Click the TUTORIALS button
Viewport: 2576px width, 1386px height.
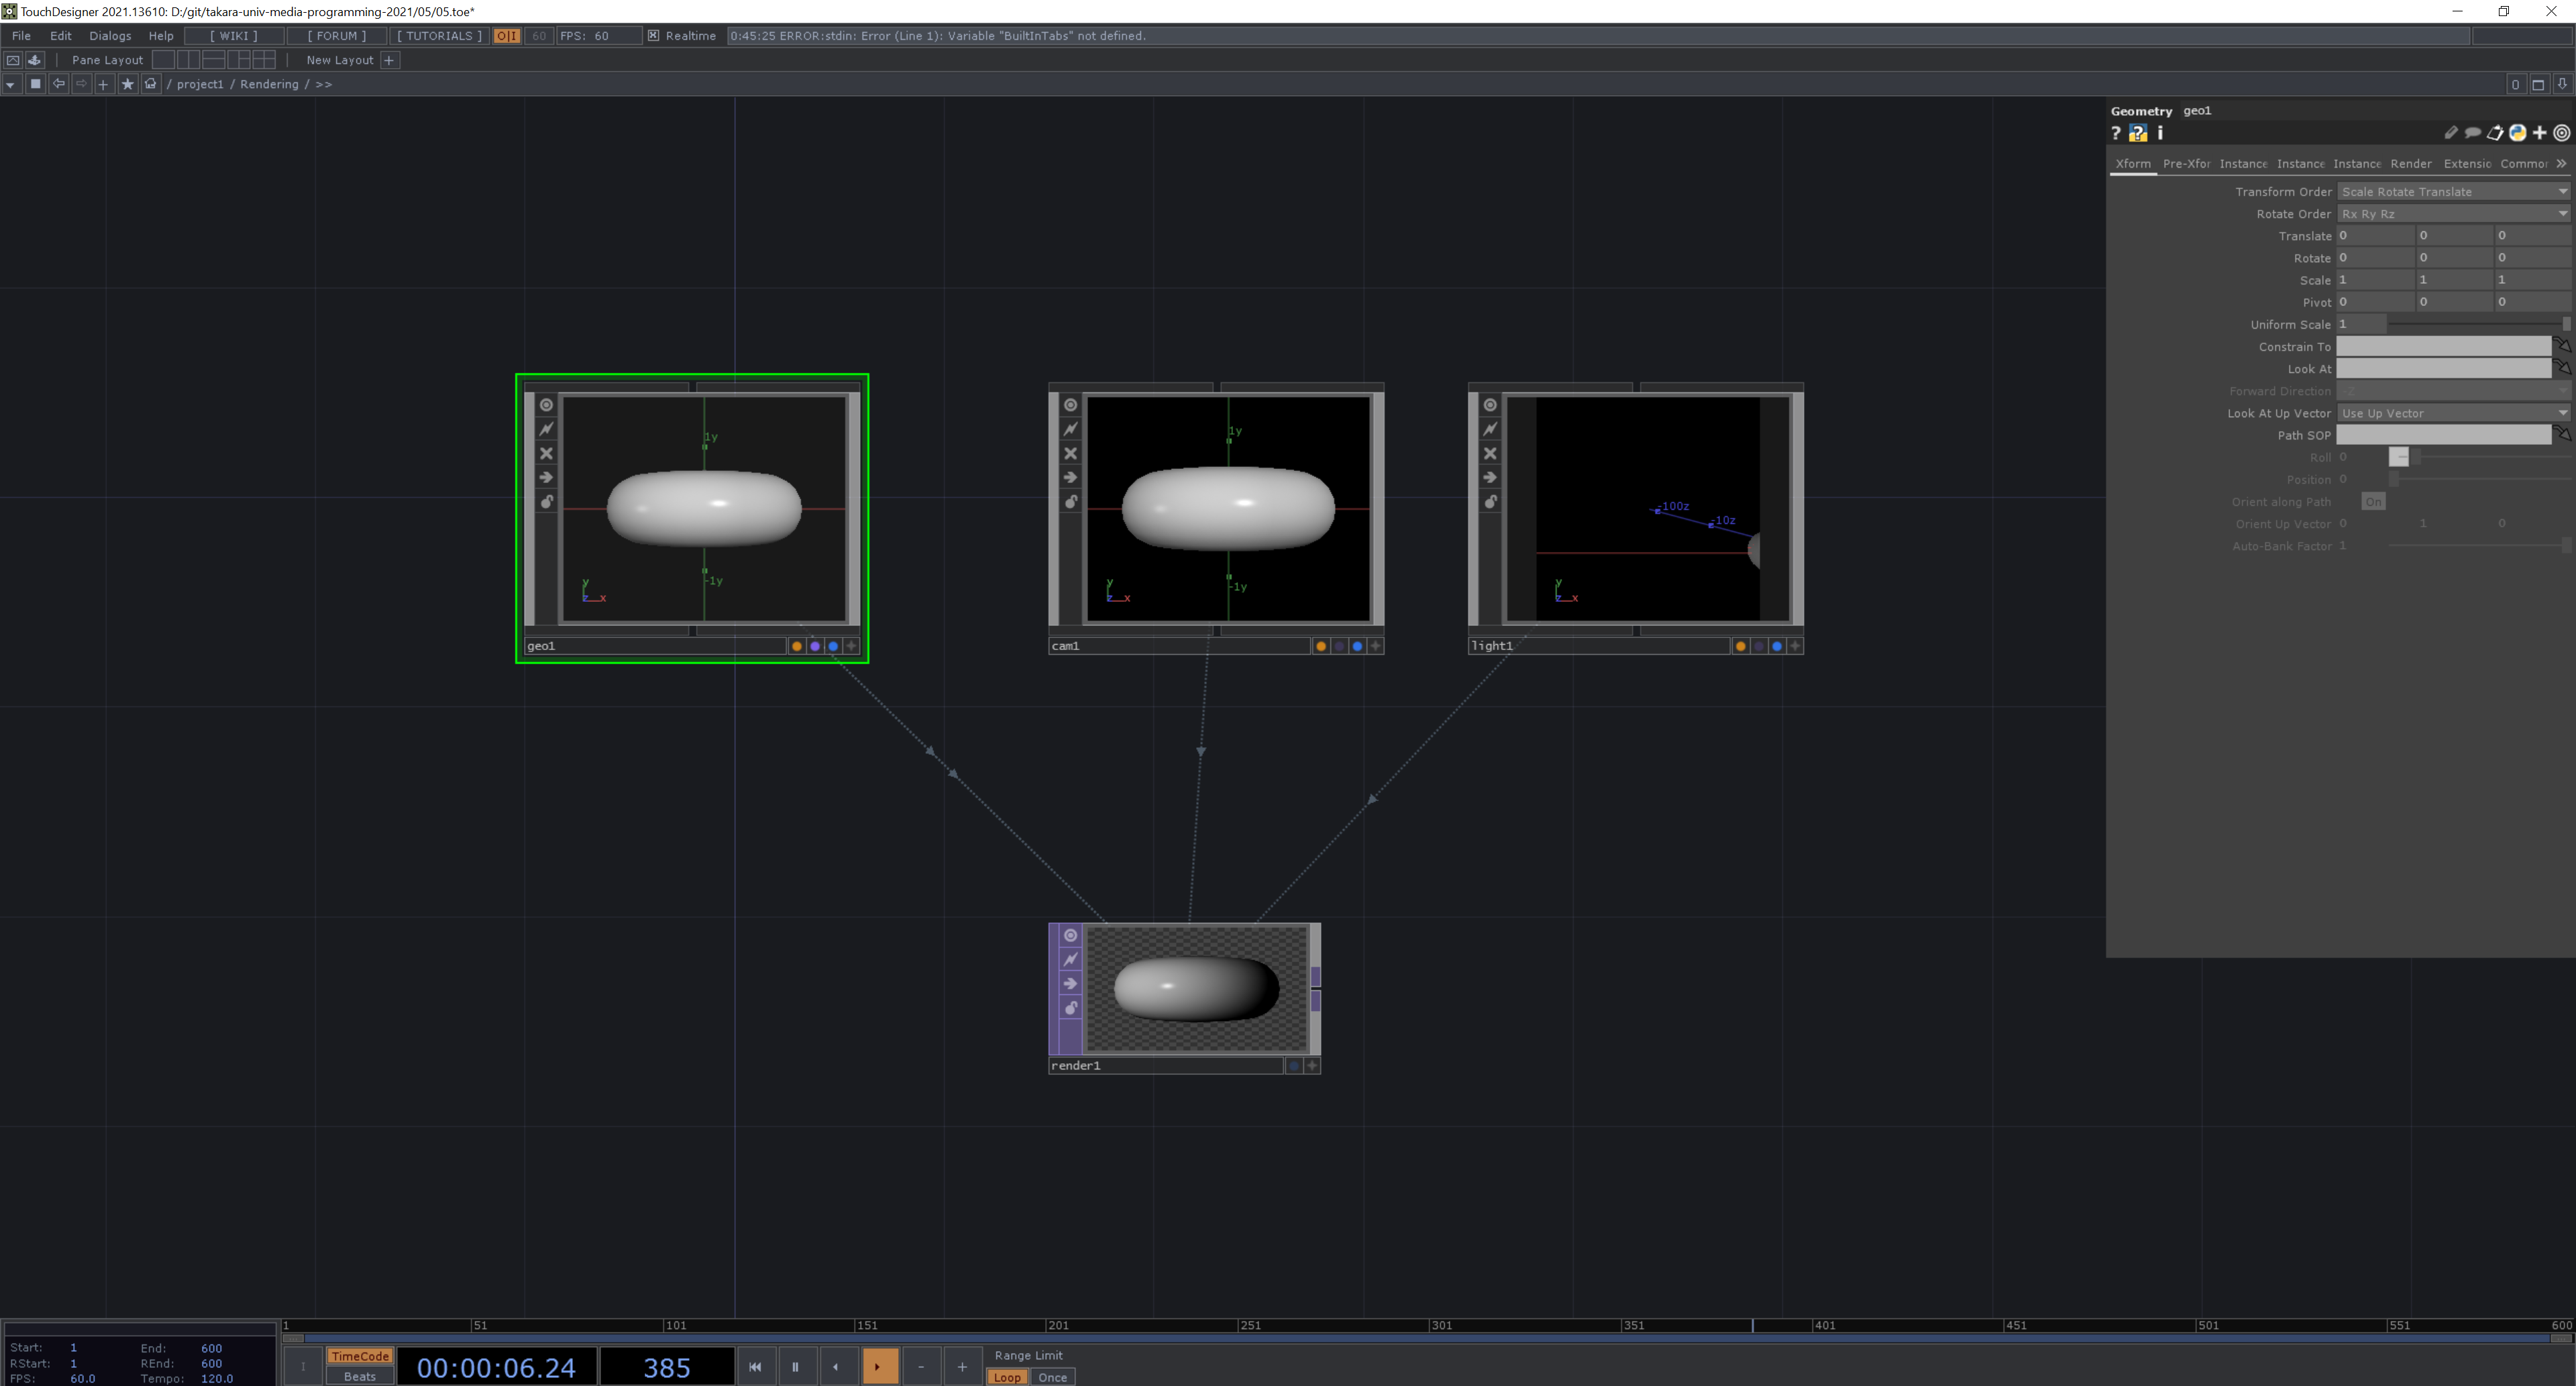(x=439, y=36)
